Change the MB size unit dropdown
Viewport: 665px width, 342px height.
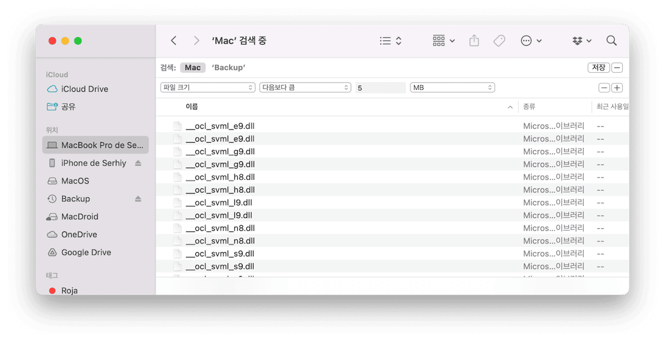452,87
